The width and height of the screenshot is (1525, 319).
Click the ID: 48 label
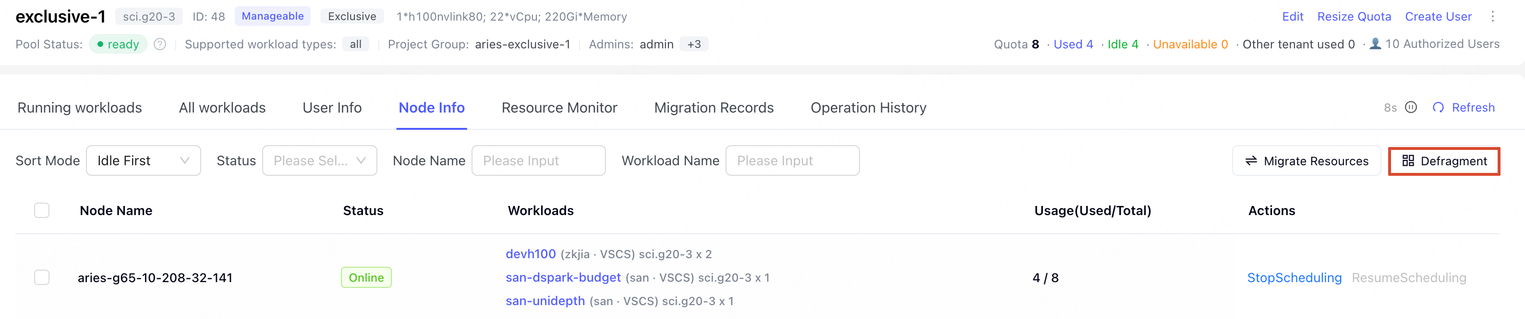[208, 17]
